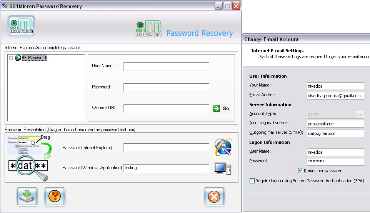Click the magnifier lens drag illustration

click(30, 158)
